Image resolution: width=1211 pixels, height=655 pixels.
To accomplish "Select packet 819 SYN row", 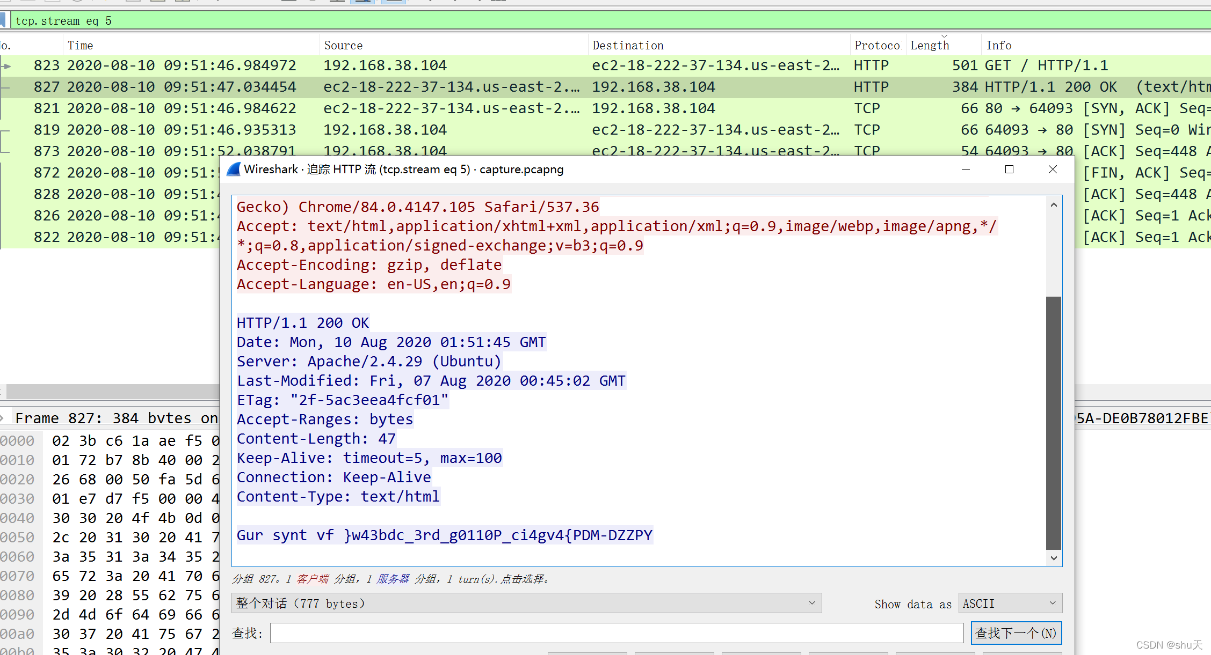I will point(430,130).
